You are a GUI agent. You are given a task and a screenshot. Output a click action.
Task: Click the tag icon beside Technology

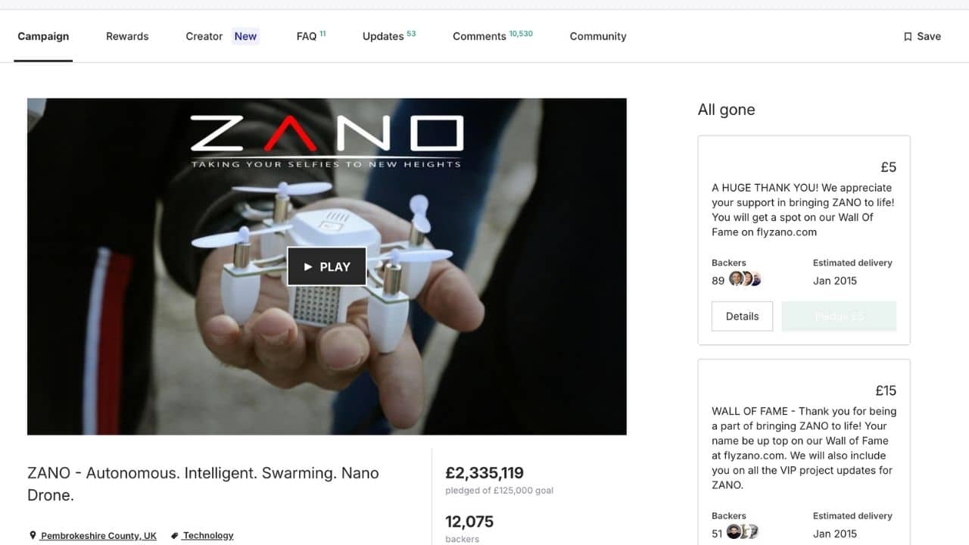tap(175, 535)
